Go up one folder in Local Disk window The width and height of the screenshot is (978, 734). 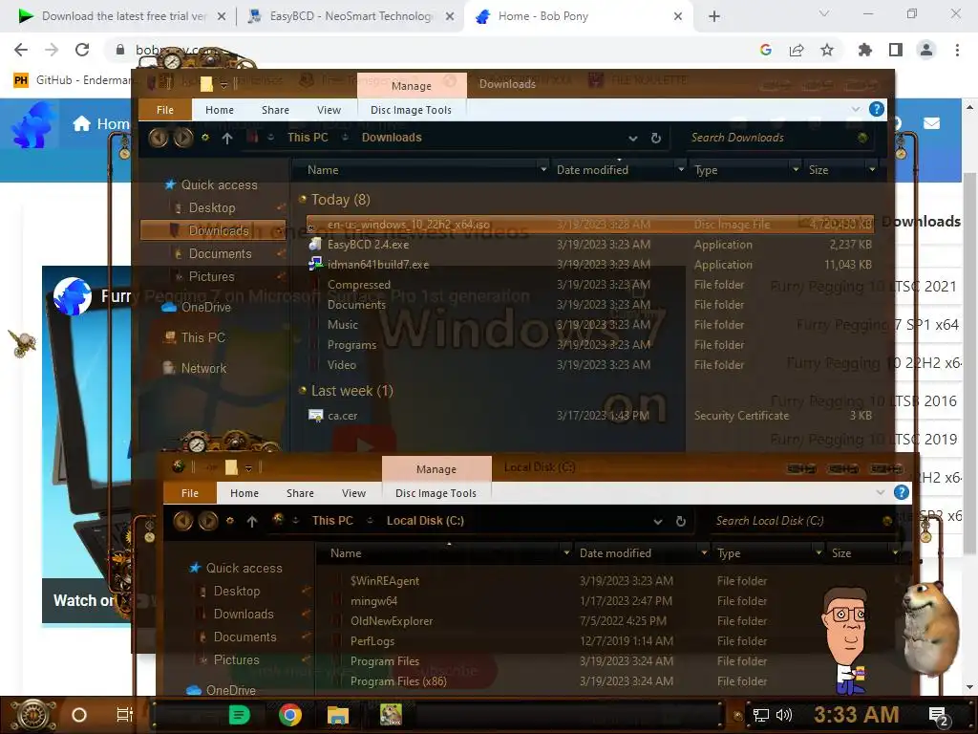tap(252, 521)
